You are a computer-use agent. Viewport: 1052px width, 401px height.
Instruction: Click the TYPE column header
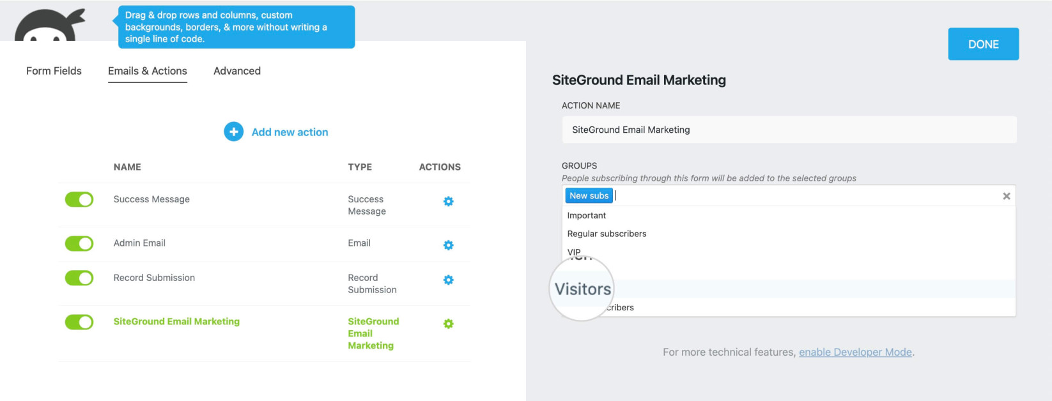(x=360, y=167)
